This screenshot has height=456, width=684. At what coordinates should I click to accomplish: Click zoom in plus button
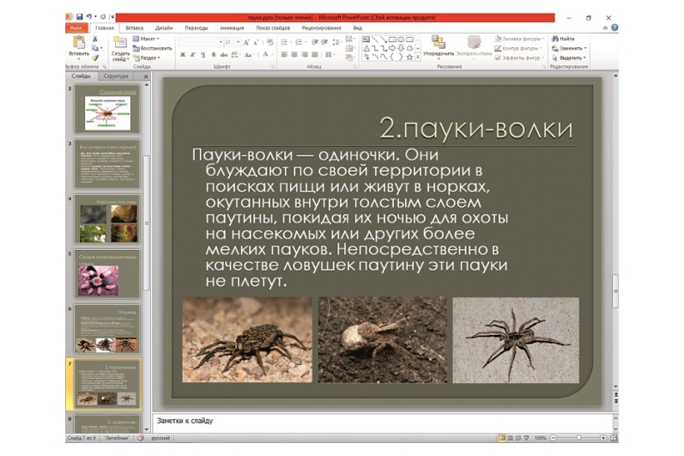tap(603, 438)
